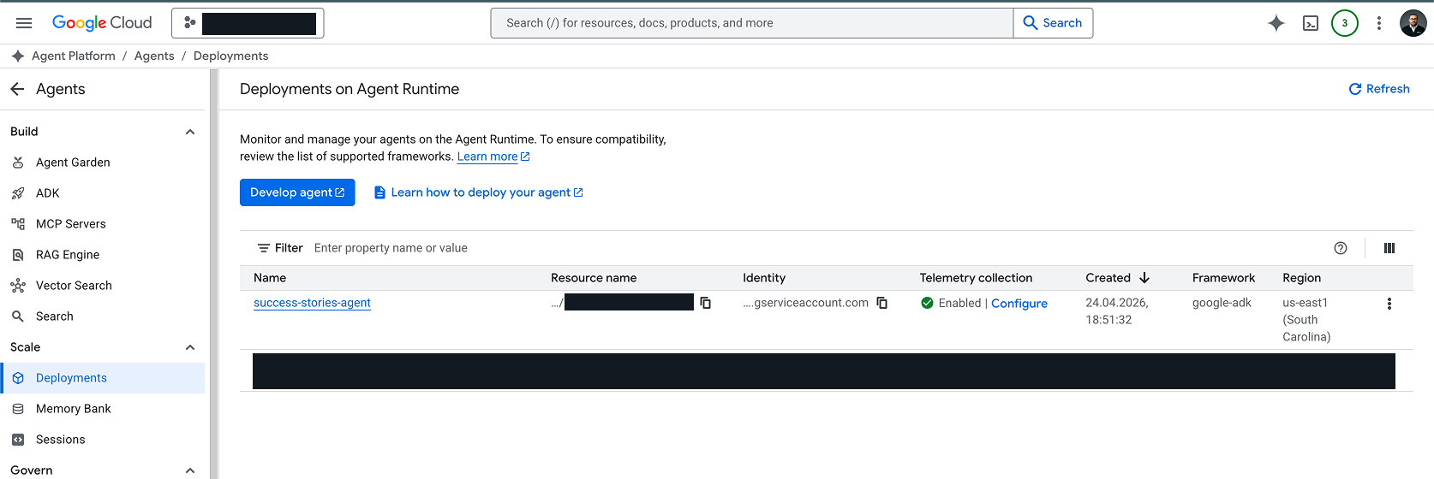The width and height of the screenshot is (1434, 479).
Task: Sort by the Name column header
Action: pos(270,278)
